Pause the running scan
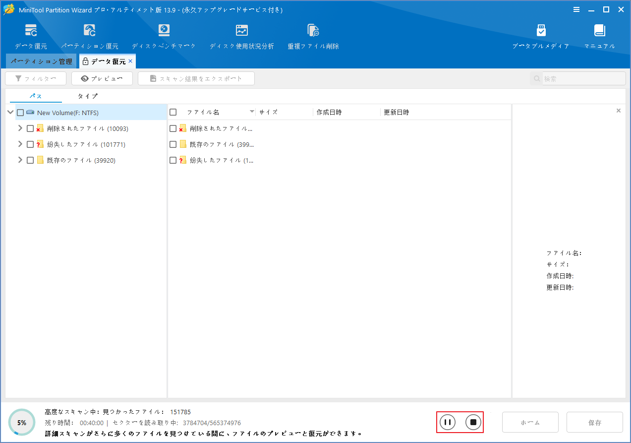 pos(447,422)
